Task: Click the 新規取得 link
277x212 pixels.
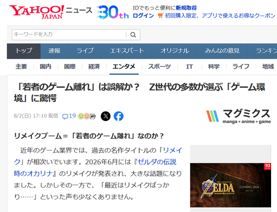Action: coord(186,8)
